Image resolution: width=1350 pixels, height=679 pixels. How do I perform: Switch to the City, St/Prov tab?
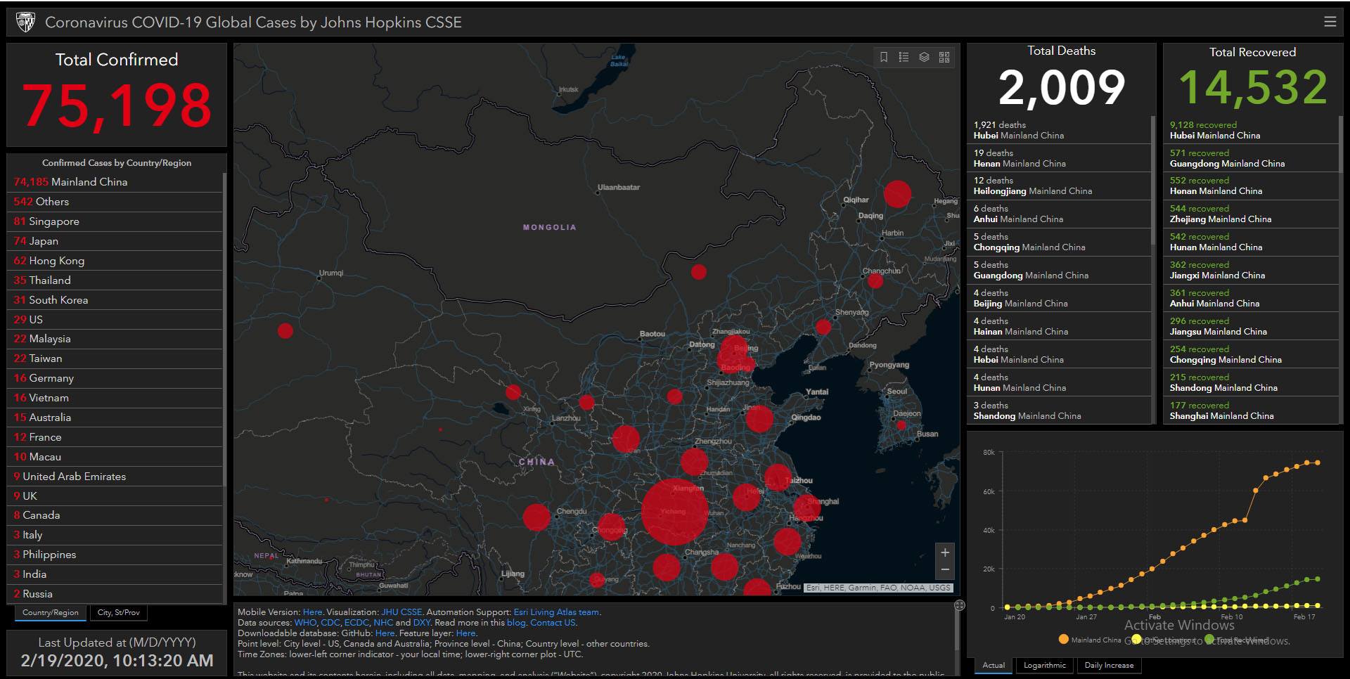pyautogui.click(x=118, y=613)
